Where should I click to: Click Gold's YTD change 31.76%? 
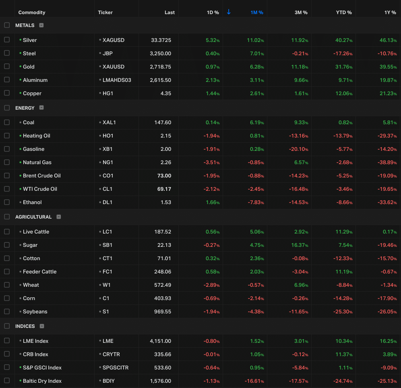point(344,67)
